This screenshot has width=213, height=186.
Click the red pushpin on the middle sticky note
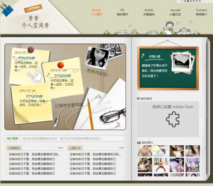coord(60,64)
